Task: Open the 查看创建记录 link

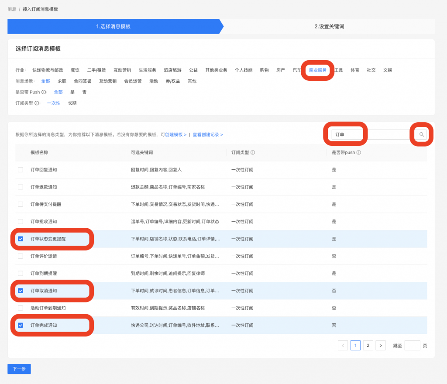Action: pos(207,135)
